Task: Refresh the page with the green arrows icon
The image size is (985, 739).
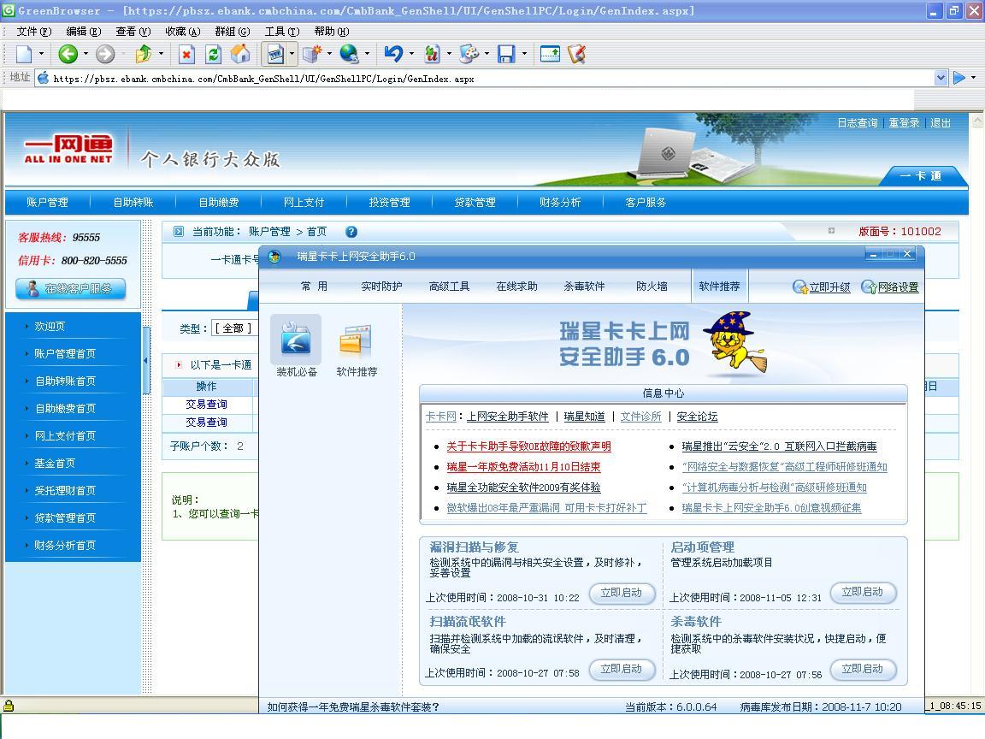Action: click(214, 54)
